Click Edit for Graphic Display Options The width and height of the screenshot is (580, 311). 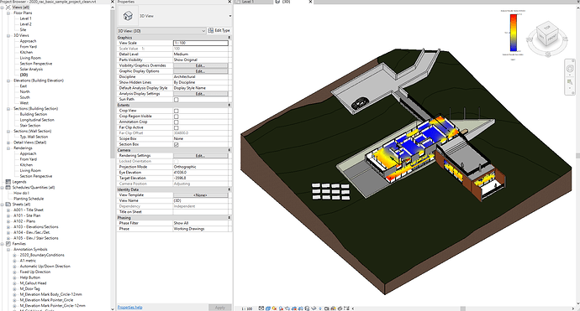(x=201, y=71)
